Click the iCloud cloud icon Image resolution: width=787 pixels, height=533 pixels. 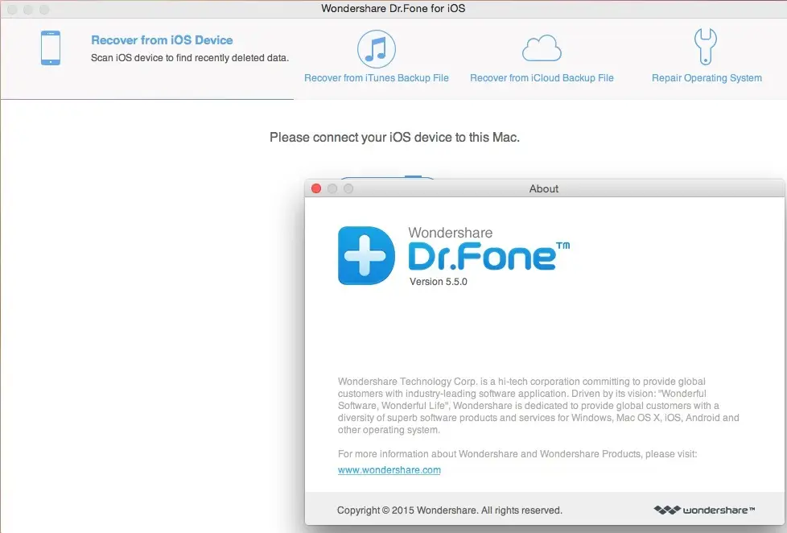pos(542,48)
